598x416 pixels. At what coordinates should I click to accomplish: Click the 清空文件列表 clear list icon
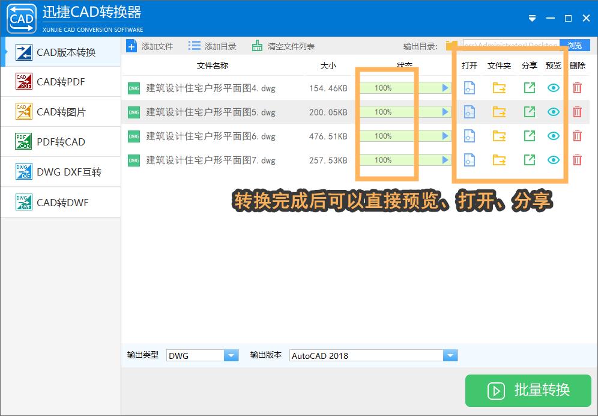pyautogui.click(x=256, y=45)
